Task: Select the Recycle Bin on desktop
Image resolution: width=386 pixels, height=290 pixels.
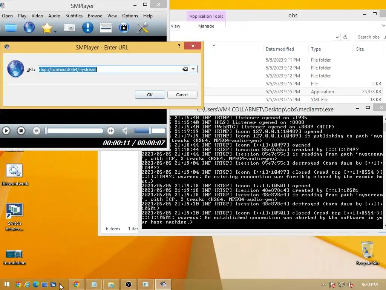Action: click(367, 253)
